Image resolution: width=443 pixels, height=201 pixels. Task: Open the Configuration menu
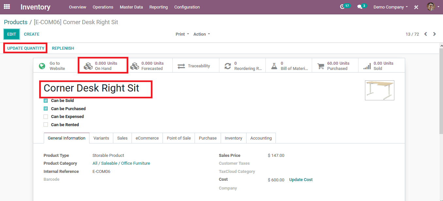[x=187, y=7]
